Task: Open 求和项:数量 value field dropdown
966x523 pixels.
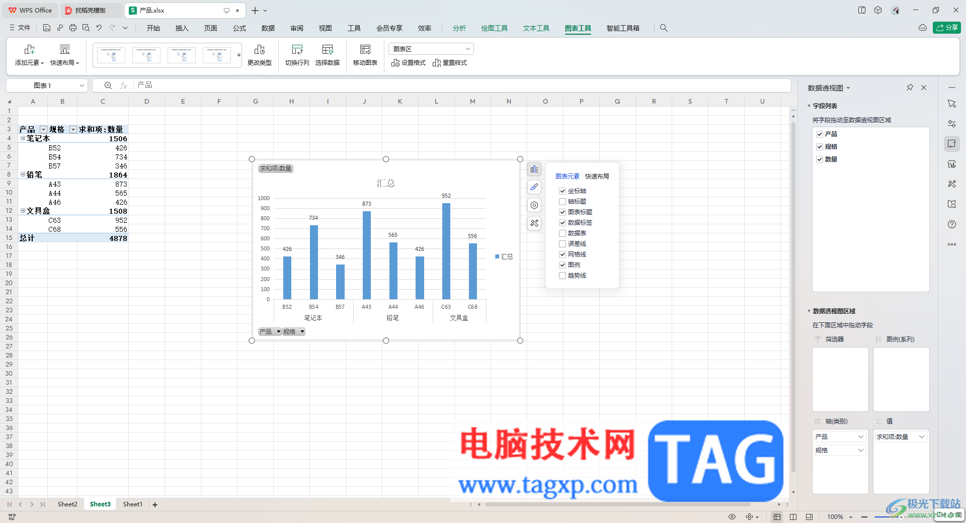Action: 922,437
